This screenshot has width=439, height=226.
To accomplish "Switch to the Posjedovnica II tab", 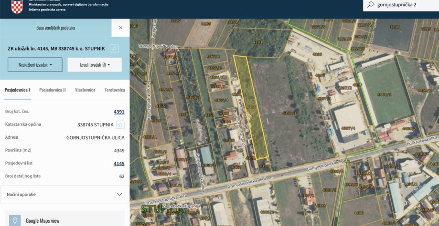I will [x=53, y=90].
